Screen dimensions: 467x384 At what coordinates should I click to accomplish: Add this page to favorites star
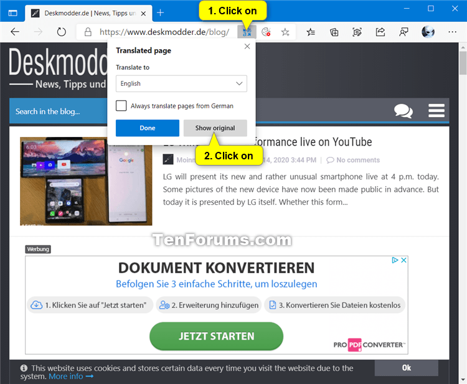click(x=285, y=32)
